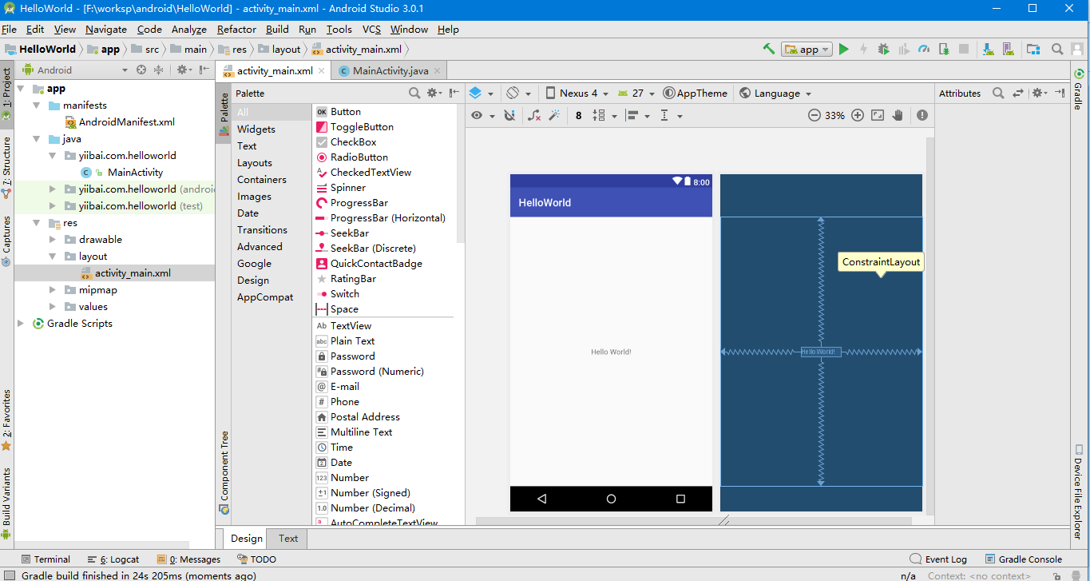Click the Infer Constraints magic wand icon
1090x581 pixels.
554,115
